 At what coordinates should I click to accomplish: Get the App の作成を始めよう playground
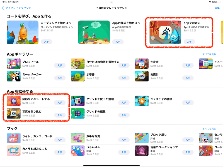[x=118, y=42]
